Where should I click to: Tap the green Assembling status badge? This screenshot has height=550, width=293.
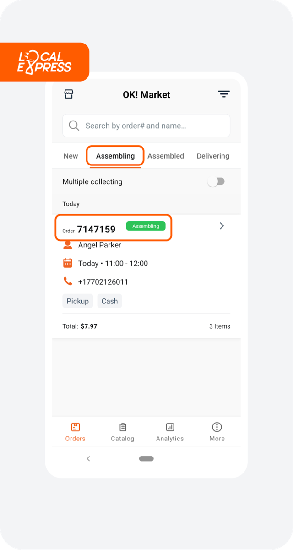[x=146, y=226]
